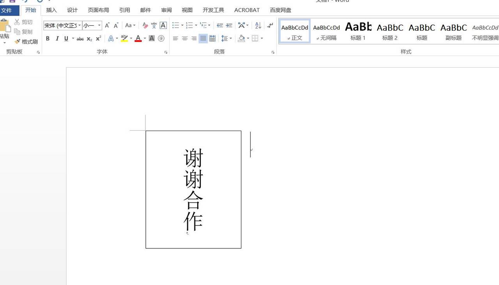499x285 pixels.
Task: Click the Sort (排序) icon
Action: pyautogui.click(x=257, y=25)
